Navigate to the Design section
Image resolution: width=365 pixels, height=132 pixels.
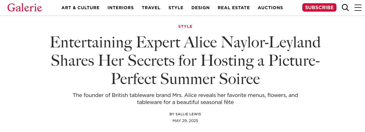pos(201,8)
